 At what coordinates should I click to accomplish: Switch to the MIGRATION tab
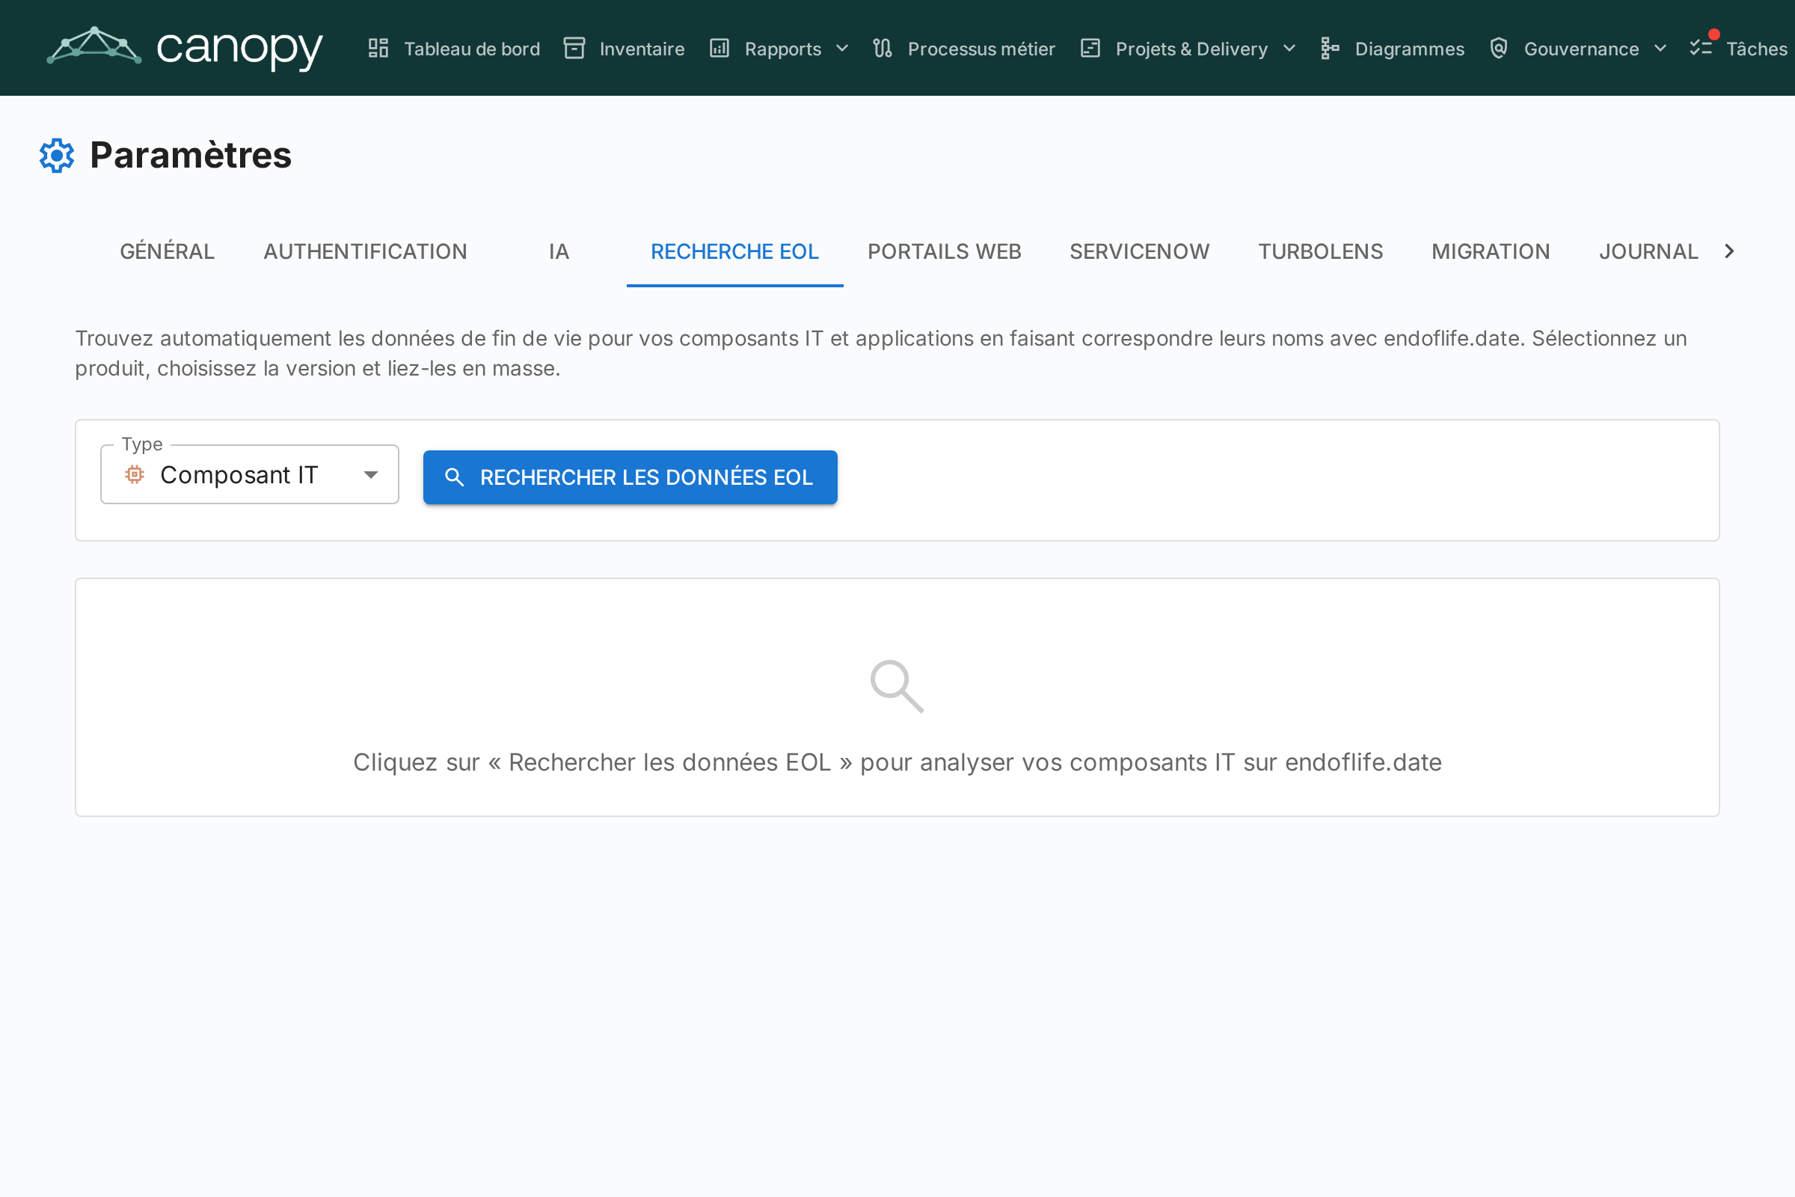[1491, 251]
